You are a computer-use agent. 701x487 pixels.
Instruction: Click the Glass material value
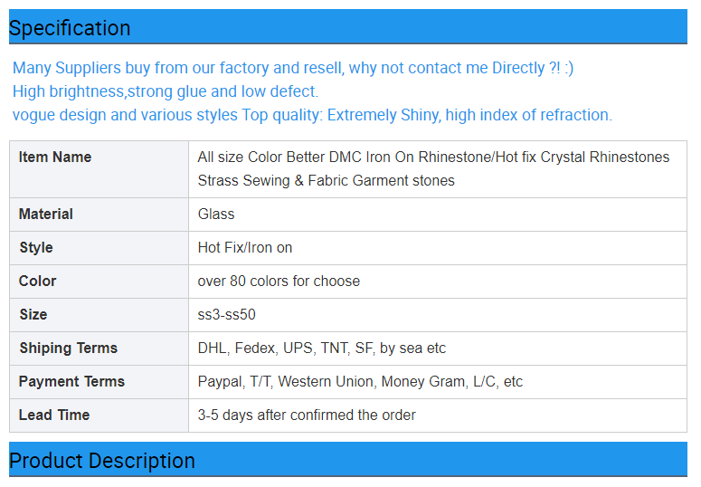(216, 214)
